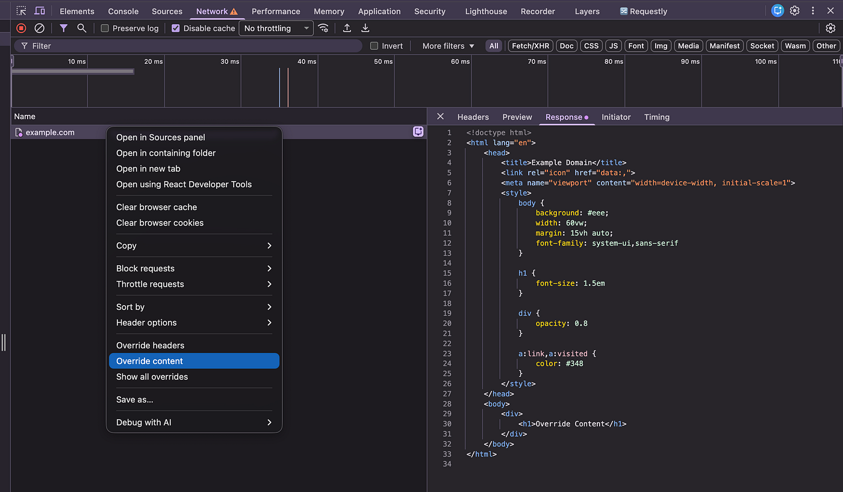
Task: Toggle the funnel filter icon
Action: click(63, 28)
